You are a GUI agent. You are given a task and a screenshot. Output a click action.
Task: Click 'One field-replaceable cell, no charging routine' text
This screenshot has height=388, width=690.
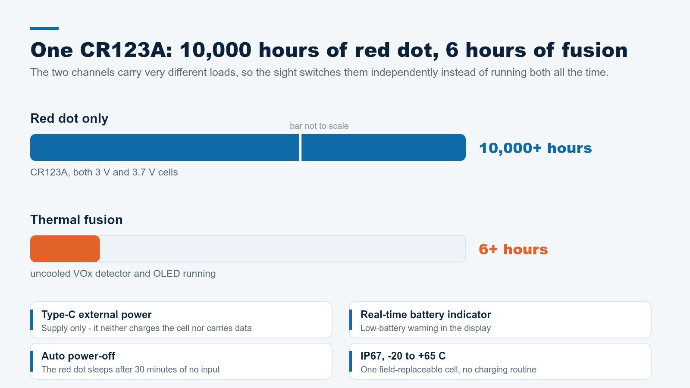click(448, 369)
